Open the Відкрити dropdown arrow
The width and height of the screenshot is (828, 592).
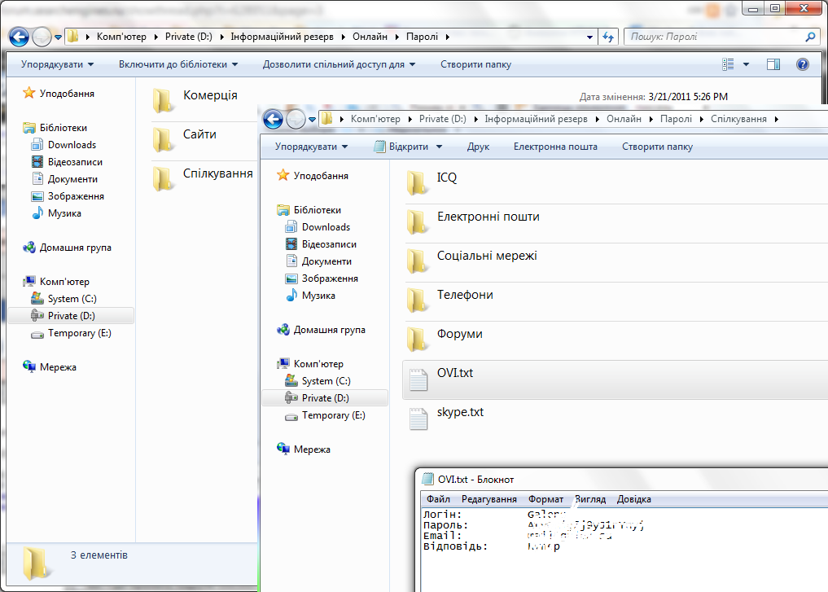pyautogui.click(x=440, y=147)
